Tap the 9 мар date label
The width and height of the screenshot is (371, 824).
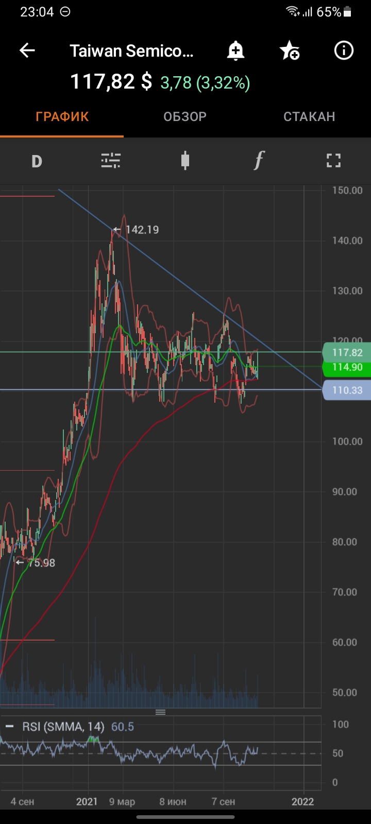click(122, 802)
